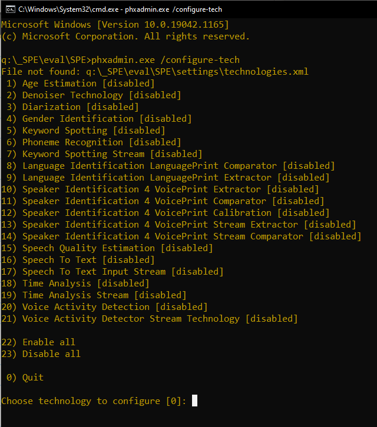The height and width of the screenshot is (427, 377).
Task: Click the Denoiser Technology option line
Action: coord(94,95)
